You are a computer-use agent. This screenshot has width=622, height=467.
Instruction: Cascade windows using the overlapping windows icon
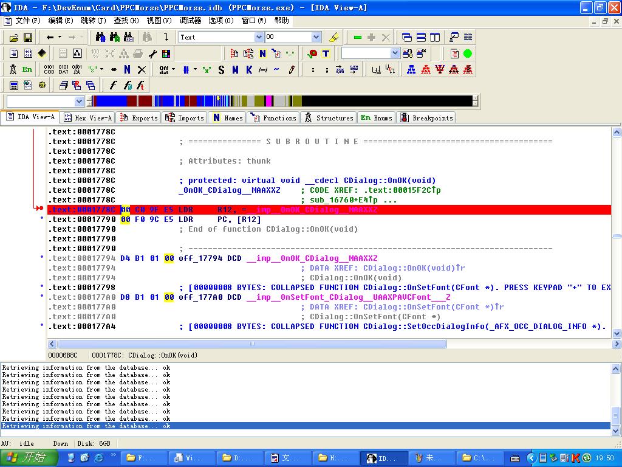tap(407, 37)
